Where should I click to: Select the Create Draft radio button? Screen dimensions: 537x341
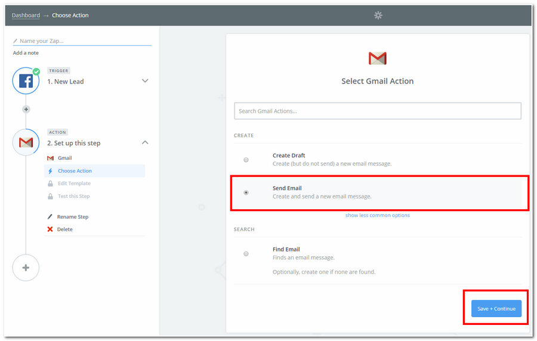pos(246,160)
